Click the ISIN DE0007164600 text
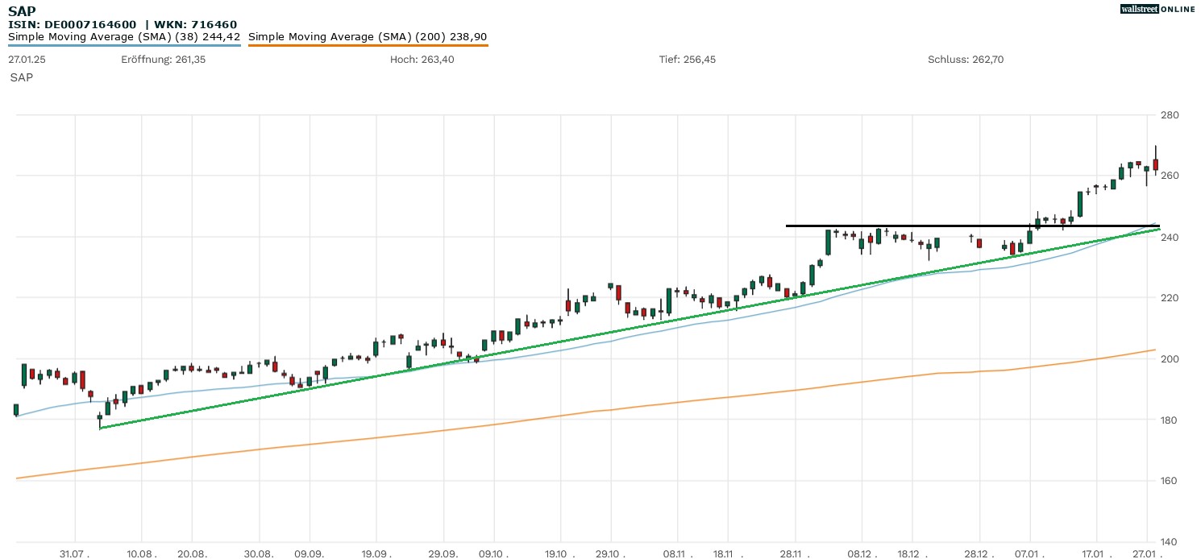The width and height of the screenshot is (1201, 559). coord(73,24)
